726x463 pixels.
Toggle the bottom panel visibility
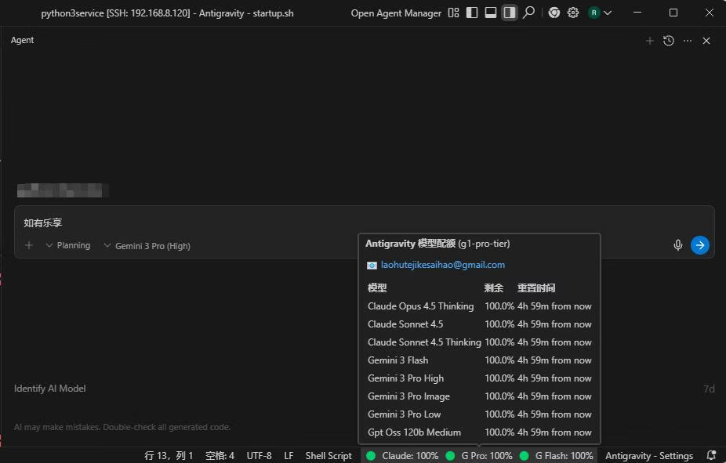pyautogui.click(x=491, y=13)
